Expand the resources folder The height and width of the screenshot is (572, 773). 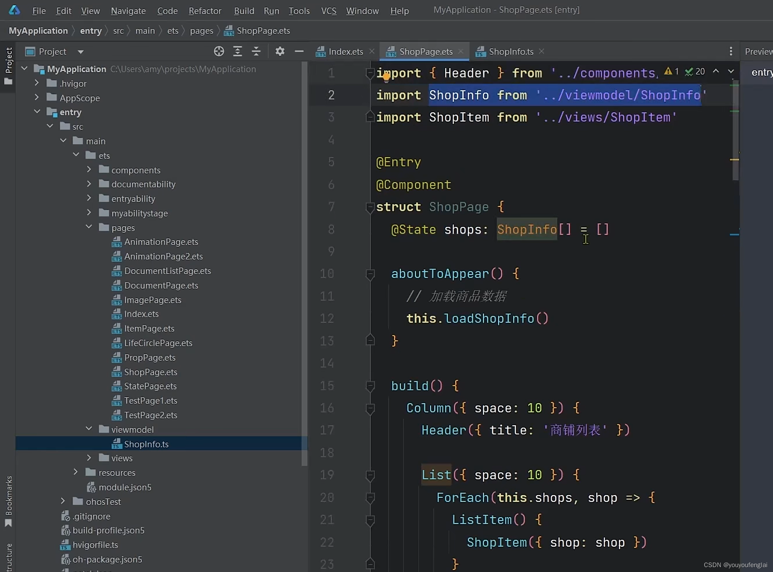pyautogui.click(x=76, y=472)
